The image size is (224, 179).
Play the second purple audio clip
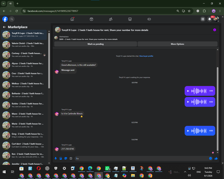188,102
